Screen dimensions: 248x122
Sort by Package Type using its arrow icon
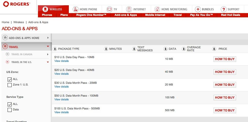(55, 49)
